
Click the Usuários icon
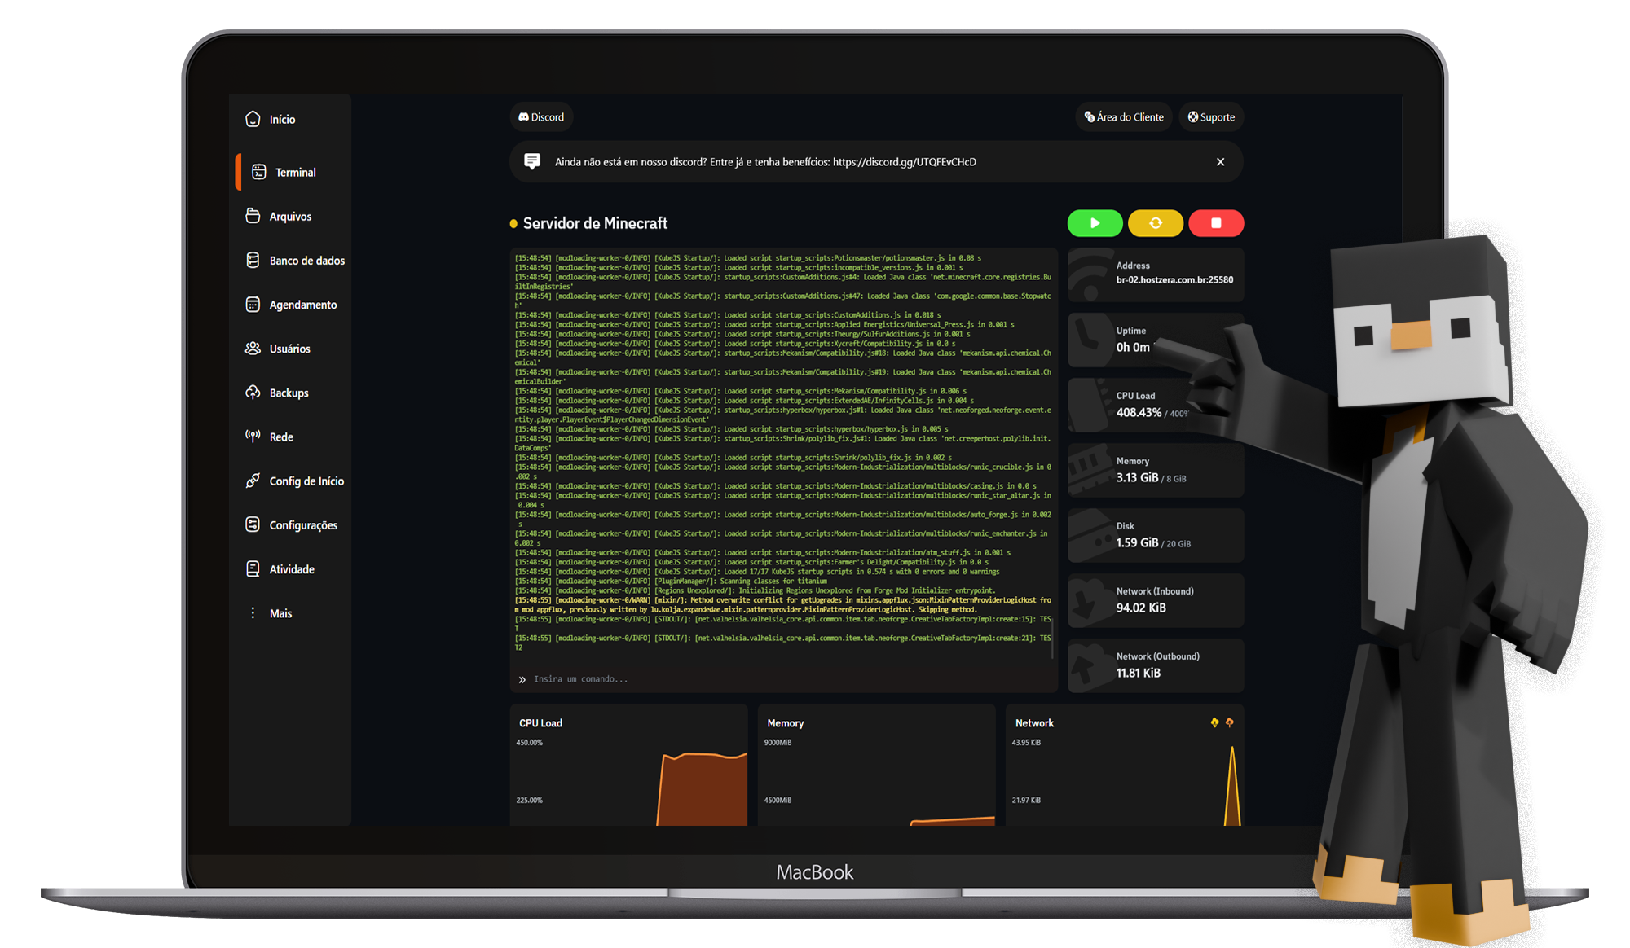253,349
